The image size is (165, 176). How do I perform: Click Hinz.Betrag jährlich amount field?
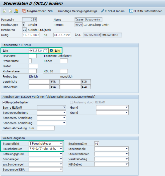(x=39, y=87)
